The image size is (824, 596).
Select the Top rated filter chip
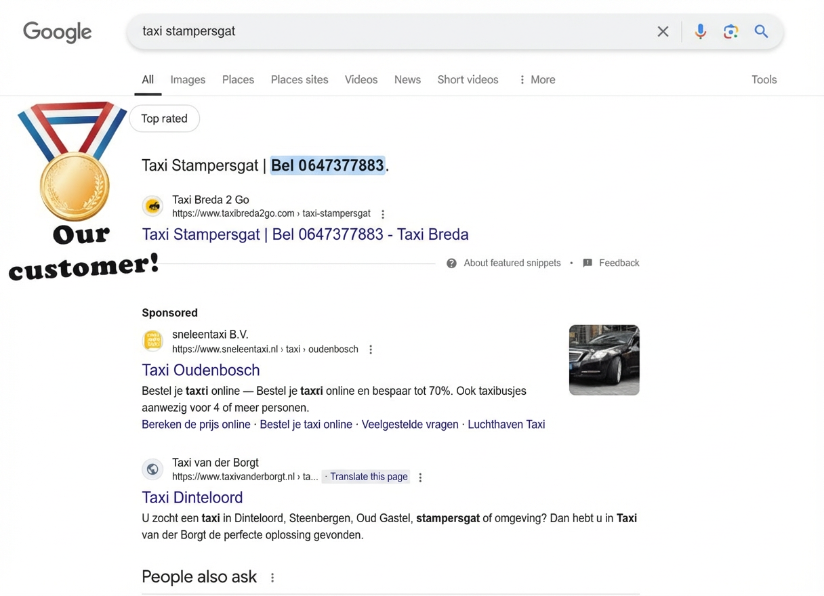click(x=164, y=119)
